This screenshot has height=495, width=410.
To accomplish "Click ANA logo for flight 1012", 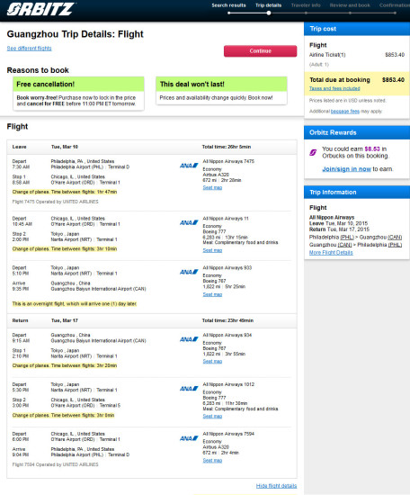I will tap(189, 388).
